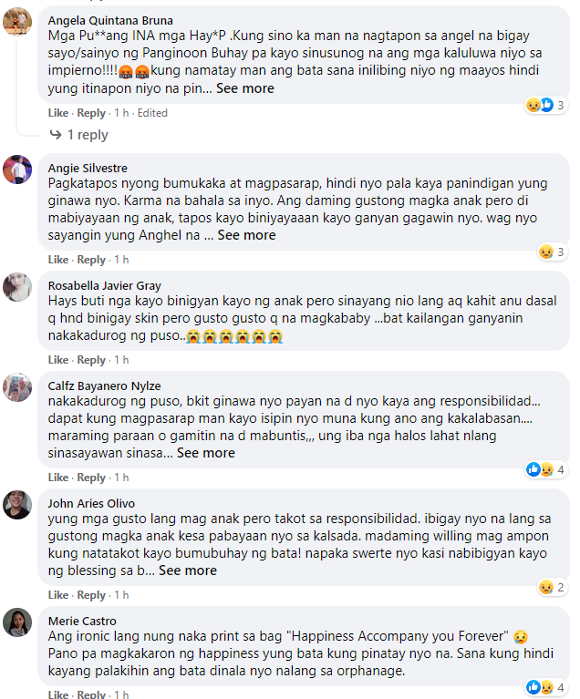Screen dimensions: 580x699
Task: View reactions on Merie Castro's comment
Action: (546, 687)
